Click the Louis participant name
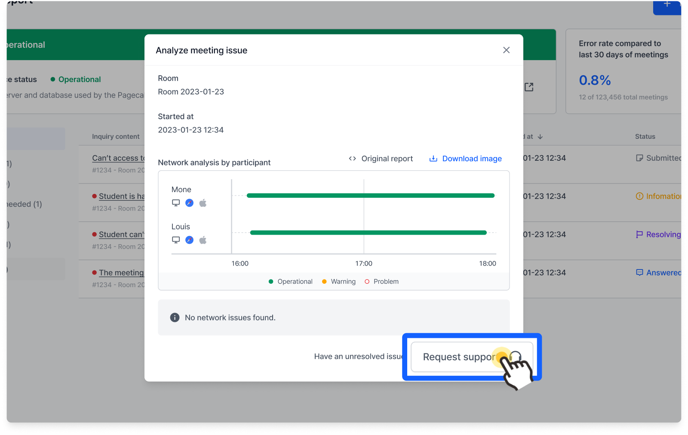This screenshot has width=688, height=435. point(181,227)
